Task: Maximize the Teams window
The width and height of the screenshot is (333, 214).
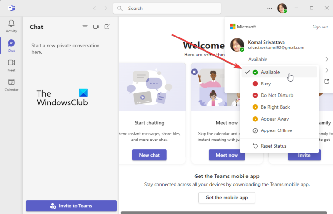Action: (x=312, y=8)
